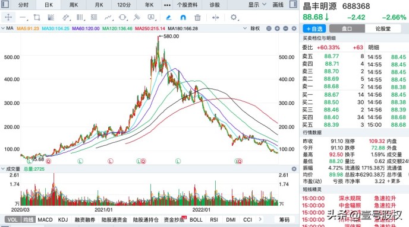
Task: Collapse the 成交量 volume panel
Action: click(3, 169)
